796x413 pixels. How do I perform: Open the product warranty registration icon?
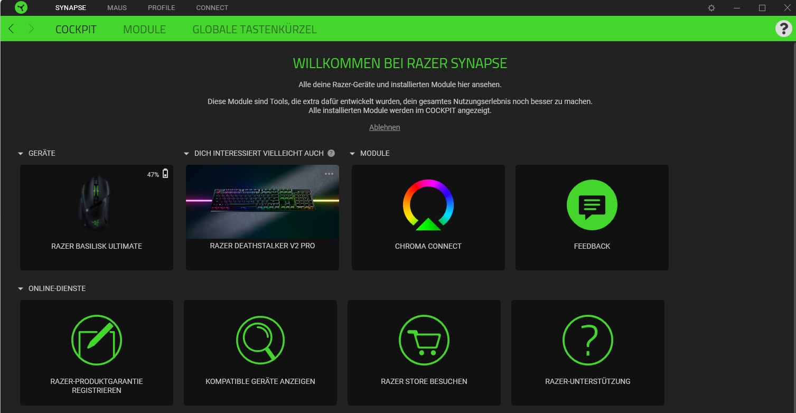click(97, 341)
